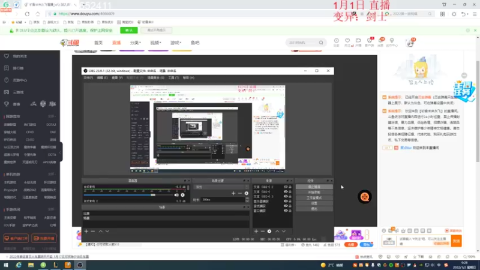Click 停止推流 button in OBS controls
Screen dimensions: 480x270
pos(314,187)
